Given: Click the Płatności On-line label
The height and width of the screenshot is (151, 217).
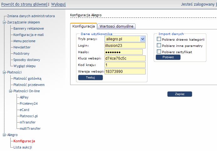Looking at the screenshot, I should click(27, 91).
